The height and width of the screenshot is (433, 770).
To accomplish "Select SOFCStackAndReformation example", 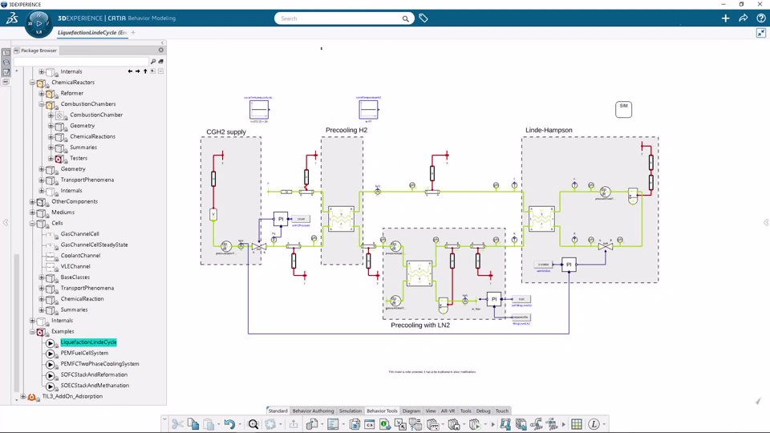I will point(94,374).
